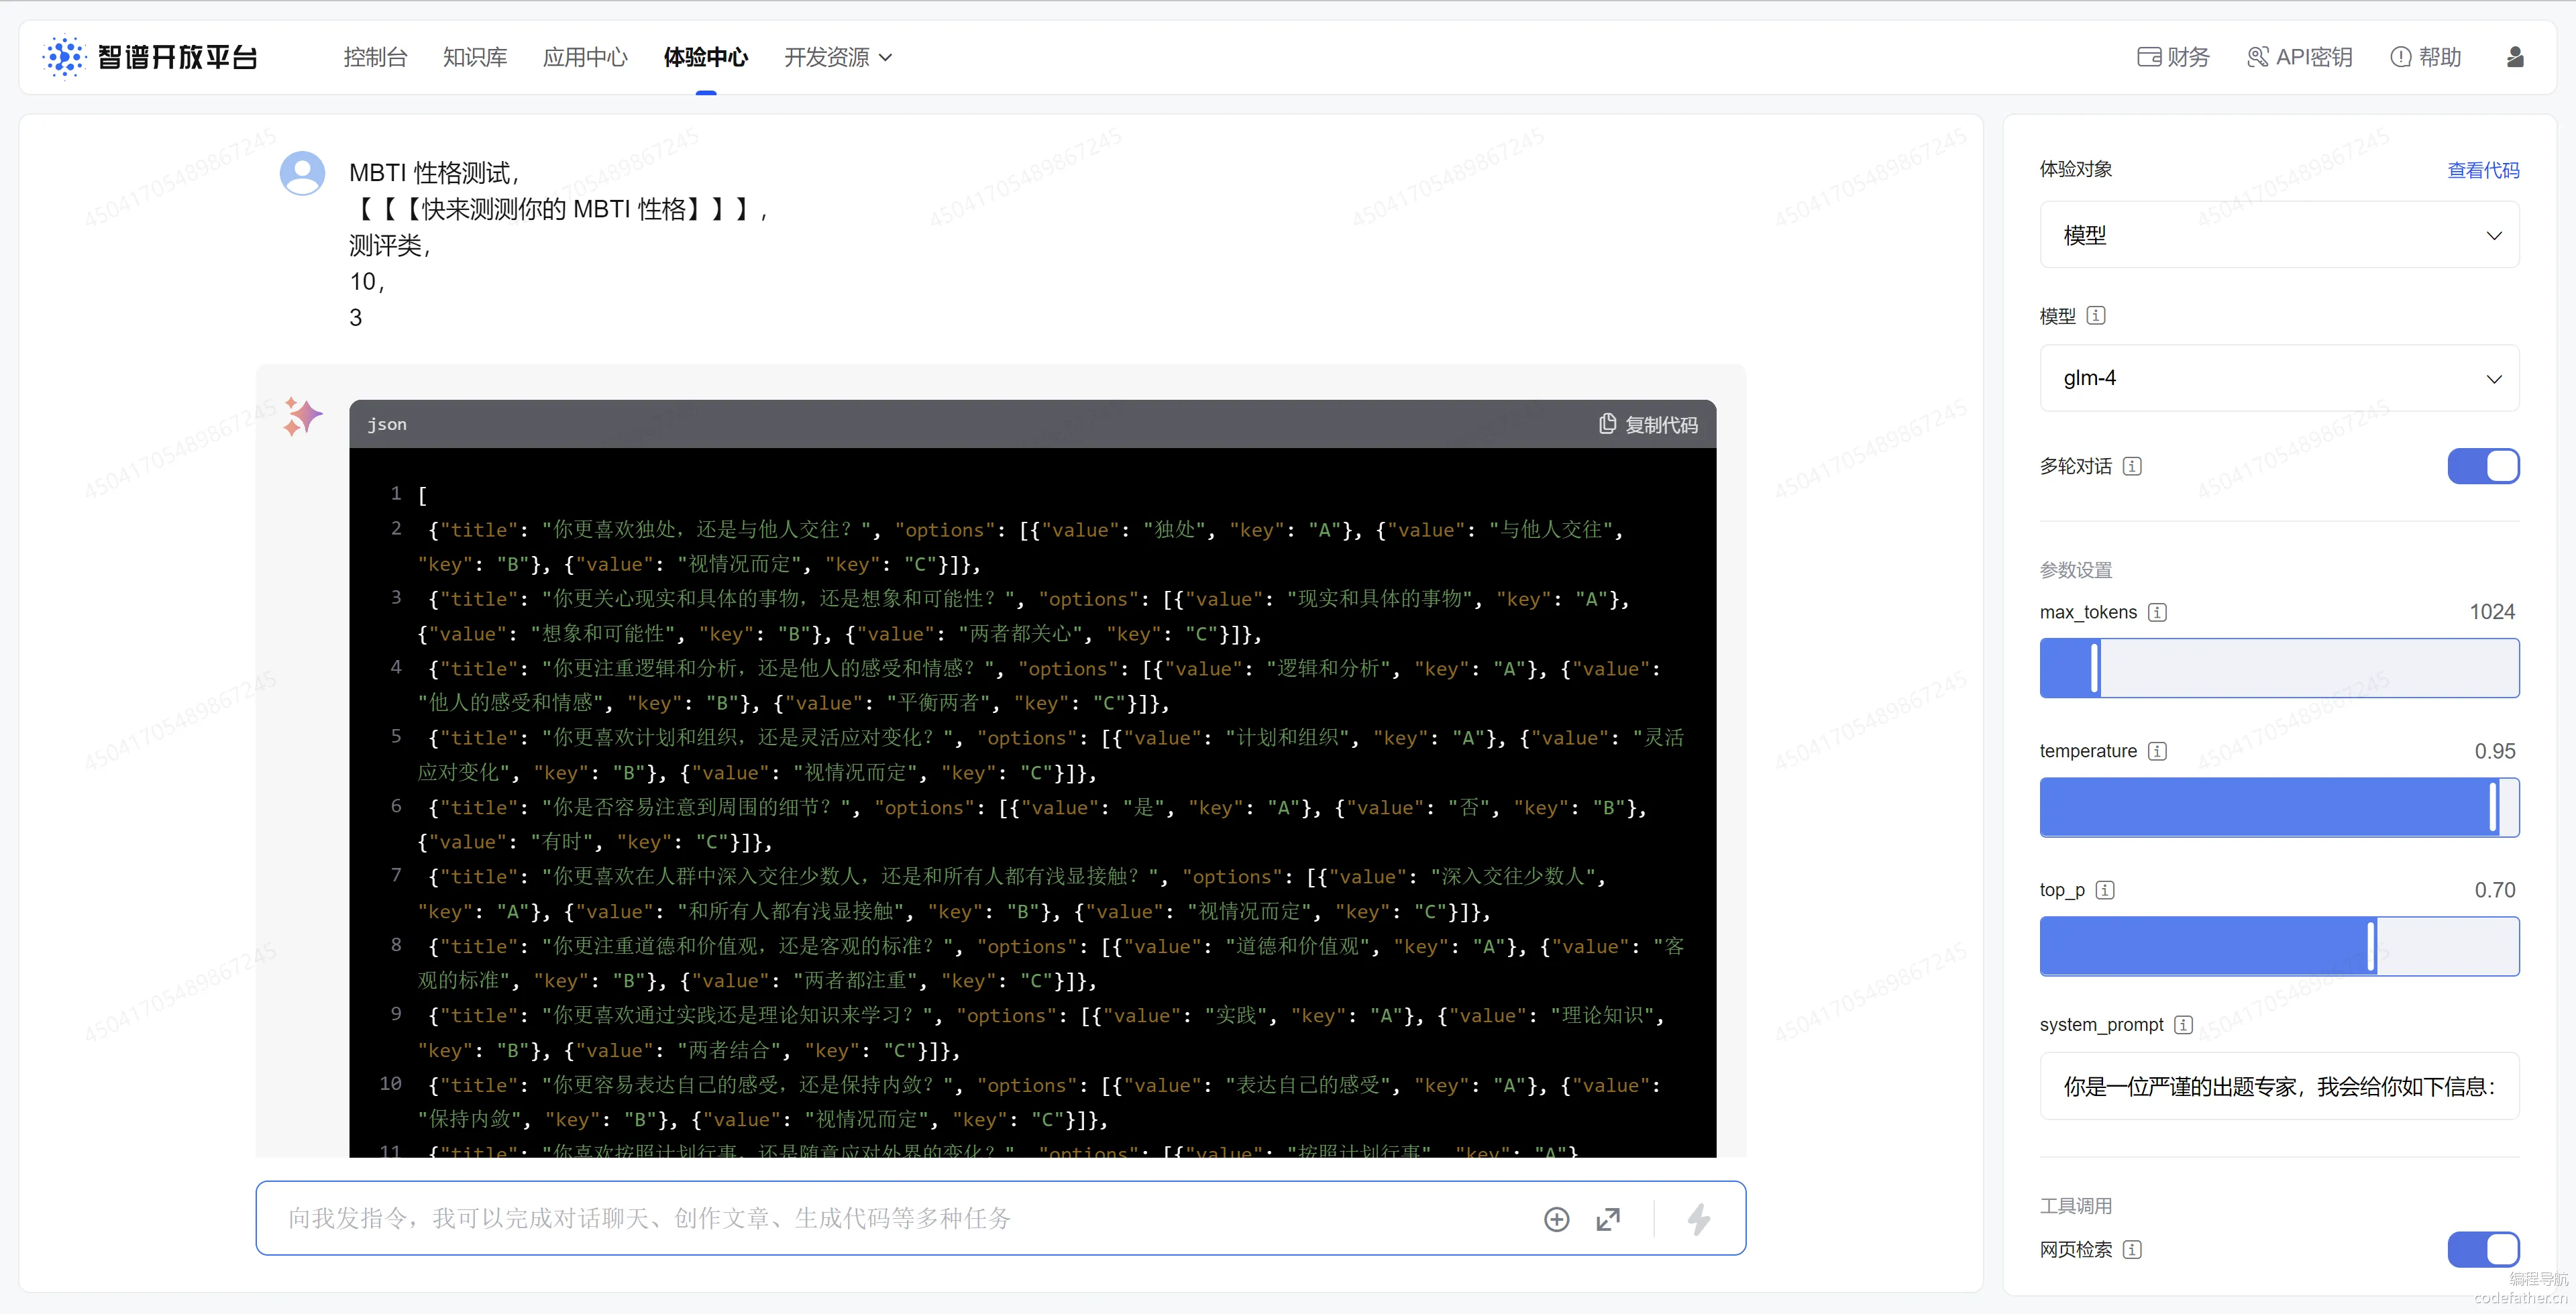Click the 工具调用 section label
This screenshot has height=1314, width=2576.
click(x=2076, y=1206)
